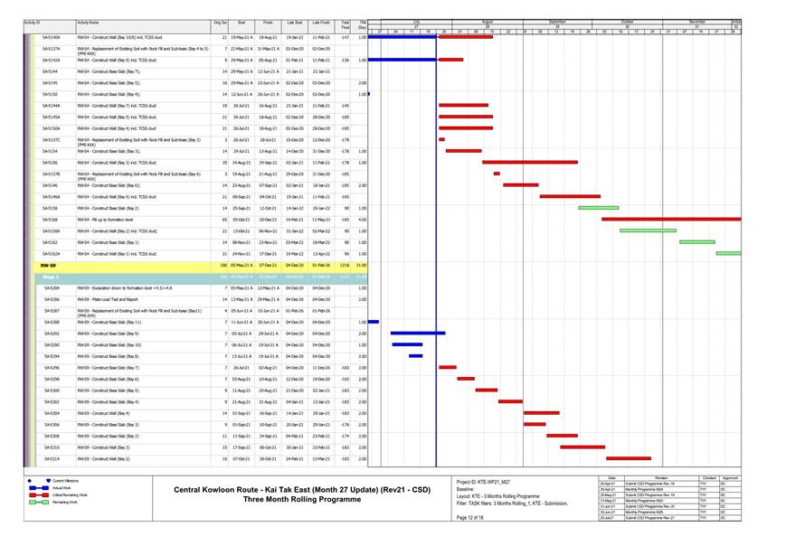Click the Actual Work blue legend bar
Screen dimensions: 786x555
coord(38,488)
